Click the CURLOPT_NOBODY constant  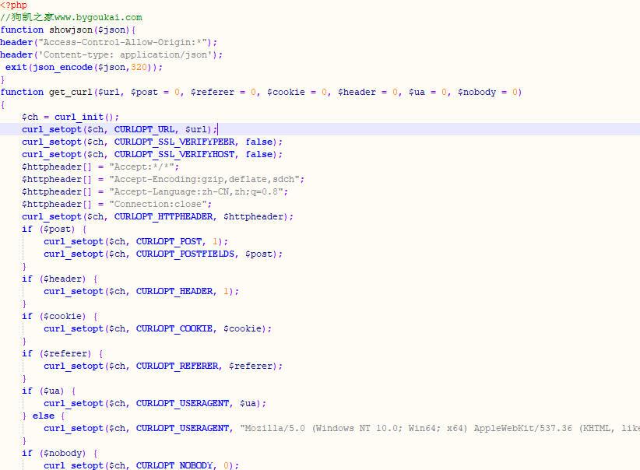tap(174, 465)
